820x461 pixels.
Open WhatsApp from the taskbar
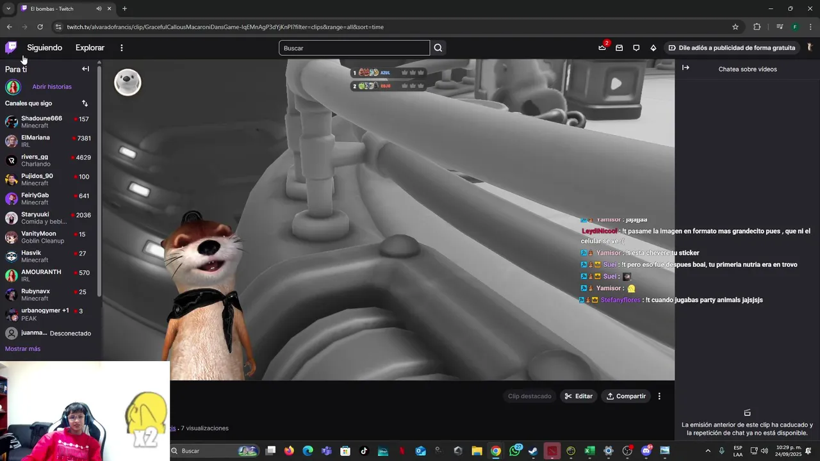click(x=514, y=451)
